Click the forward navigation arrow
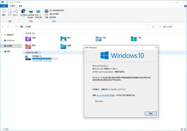Image resolution: width=187 pixels, height=131 pixels. click(8, 27)
